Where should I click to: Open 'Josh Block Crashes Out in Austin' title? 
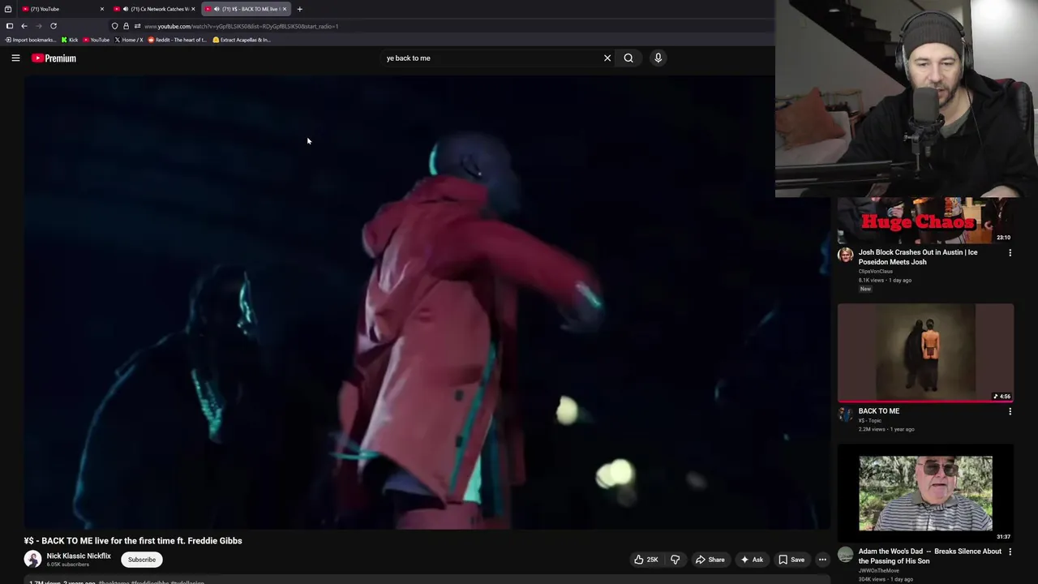click(x=917, y=257)
